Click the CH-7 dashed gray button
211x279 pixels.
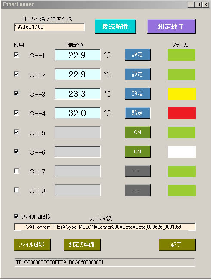pyautogui.click(x=138, y=171)
